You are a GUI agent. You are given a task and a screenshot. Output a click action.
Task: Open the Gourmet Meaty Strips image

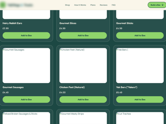click(83, 118)
